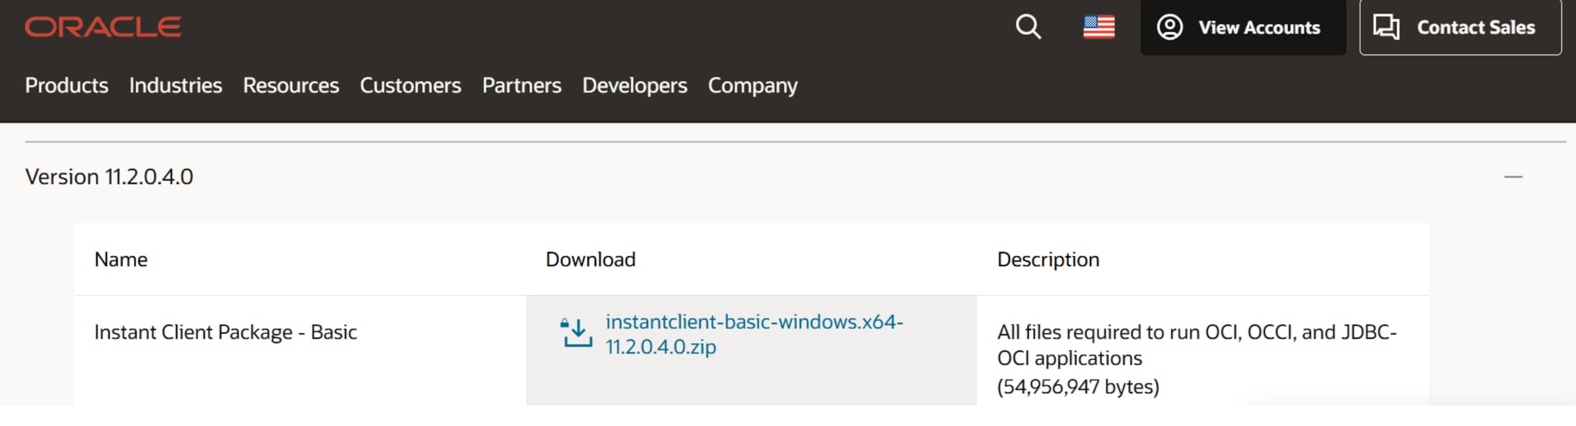Download instantclient-basic-windows.x64-11.2.0.4.0.zip
This screenshot has height=426, width=1576.
pyautogui.click(x=754, y=334)
